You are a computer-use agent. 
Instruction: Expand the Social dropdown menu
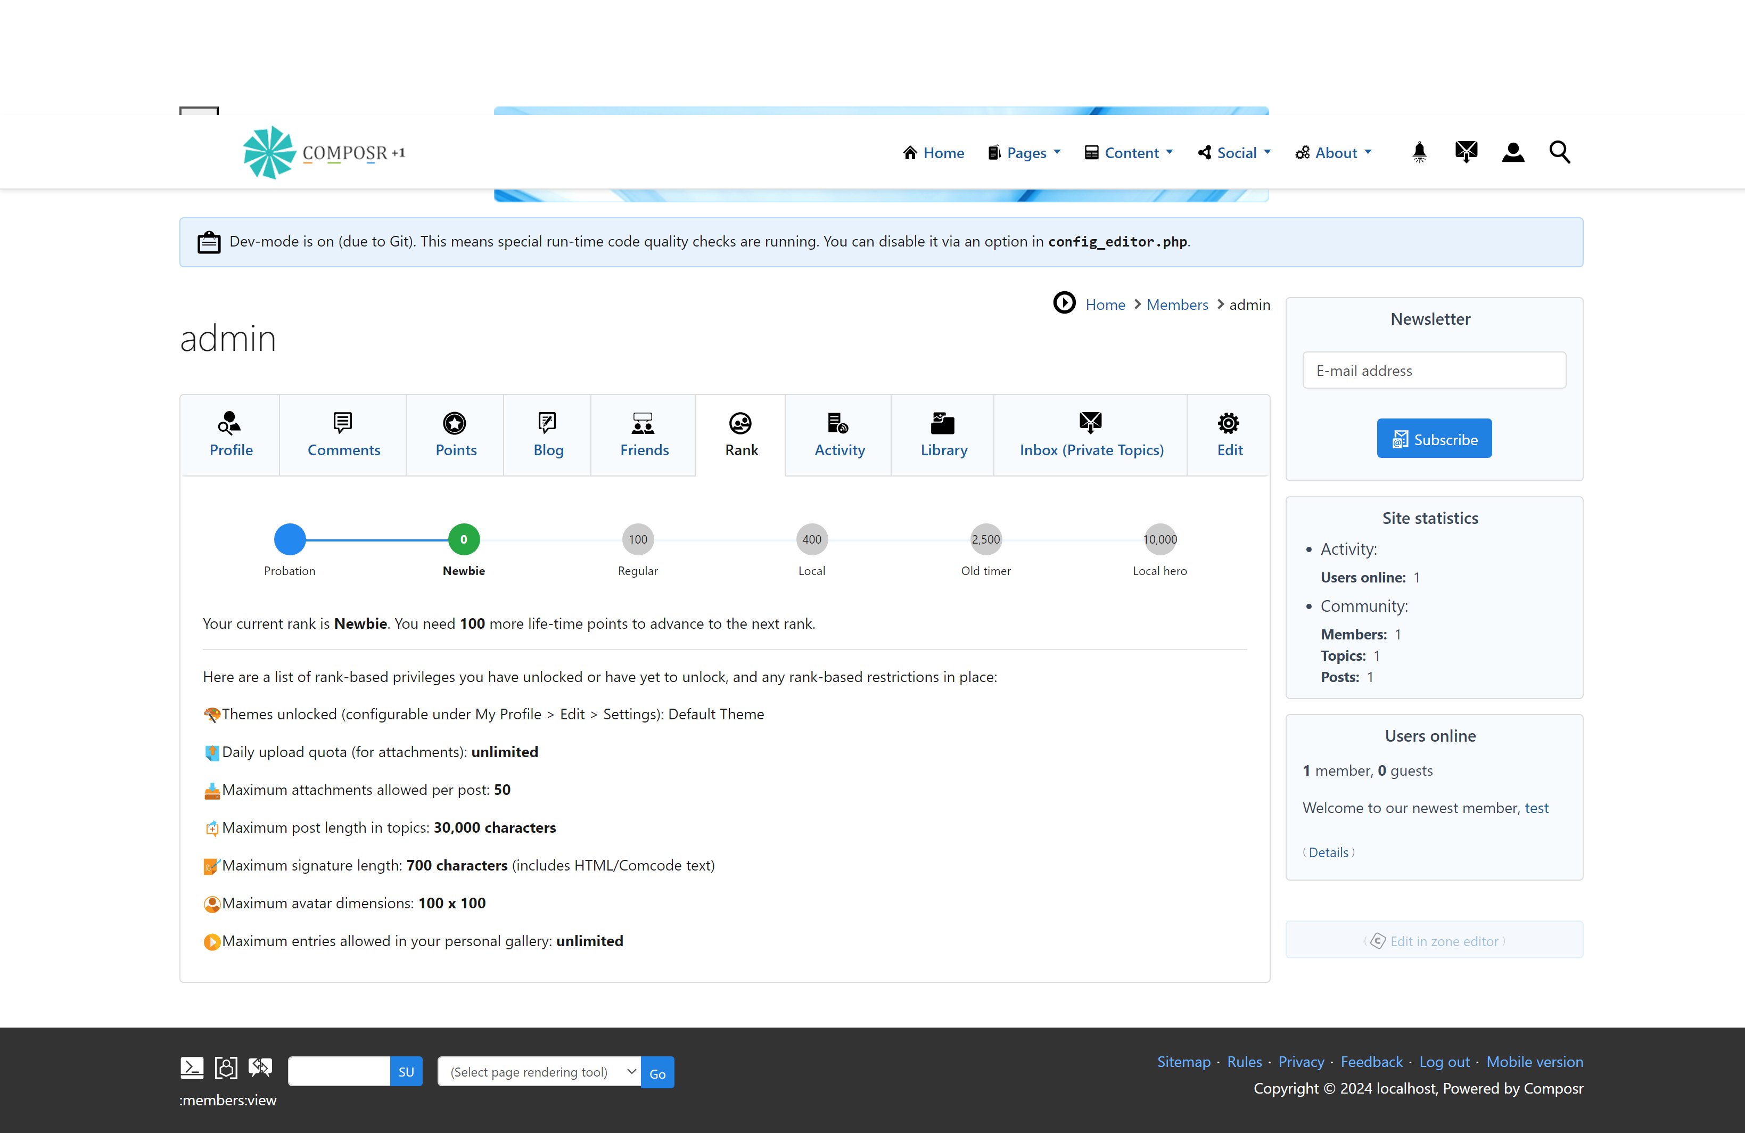[1234, 152]
